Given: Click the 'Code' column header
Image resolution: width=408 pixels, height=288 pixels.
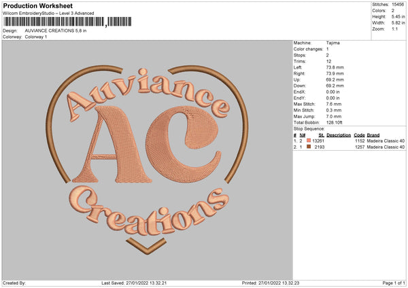Looking at the screenshot, I should pos(359,135).
